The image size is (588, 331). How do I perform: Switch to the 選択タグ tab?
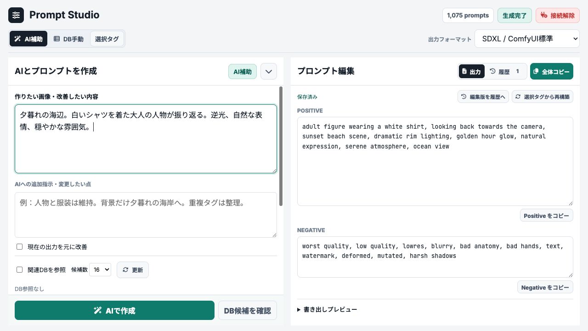pos(107,39)
